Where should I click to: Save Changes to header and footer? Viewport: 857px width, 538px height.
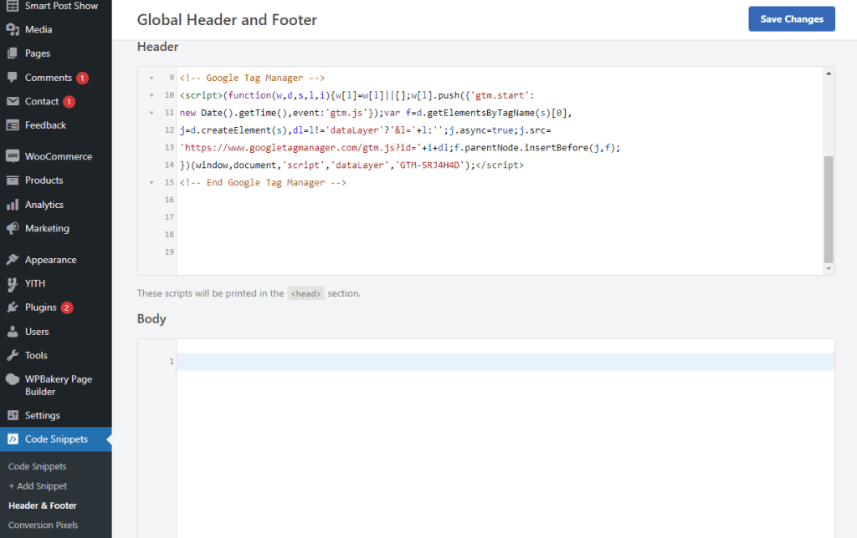coord(792,19)
